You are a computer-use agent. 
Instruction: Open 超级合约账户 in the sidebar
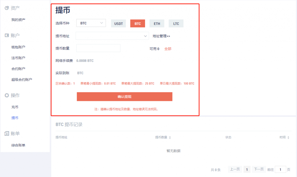21,80
